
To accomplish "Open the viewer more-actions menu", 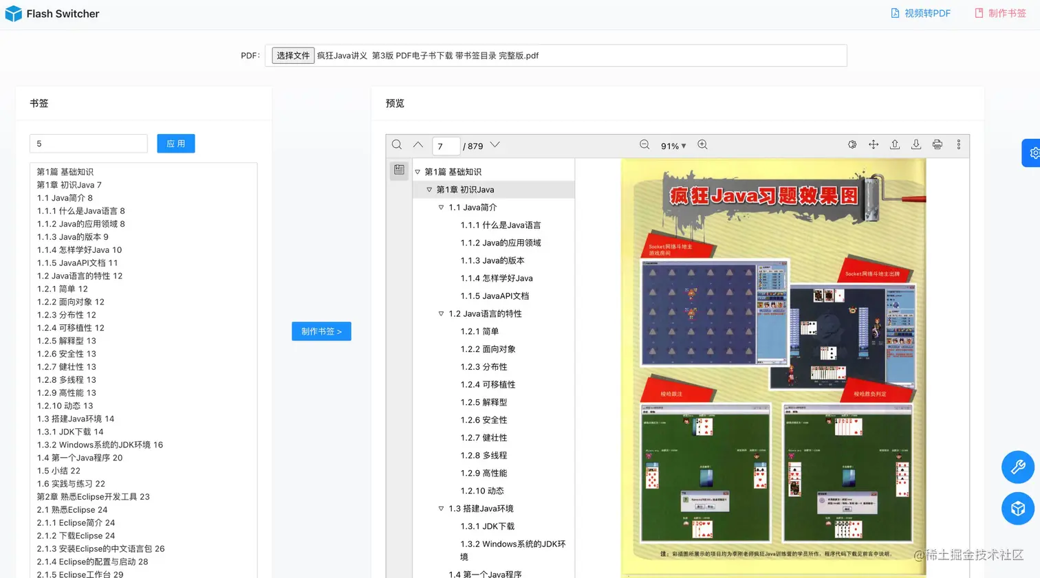I will coord(959,145).
